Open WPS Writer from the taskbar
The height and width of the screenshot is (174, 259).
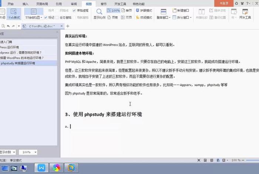coord(41,168)
